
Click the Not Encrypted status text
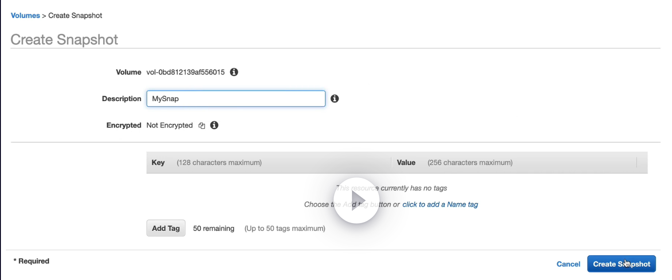(170, 125)
